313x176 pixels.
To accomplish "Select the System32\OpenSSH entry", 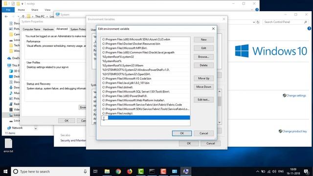I will [146, 74].
